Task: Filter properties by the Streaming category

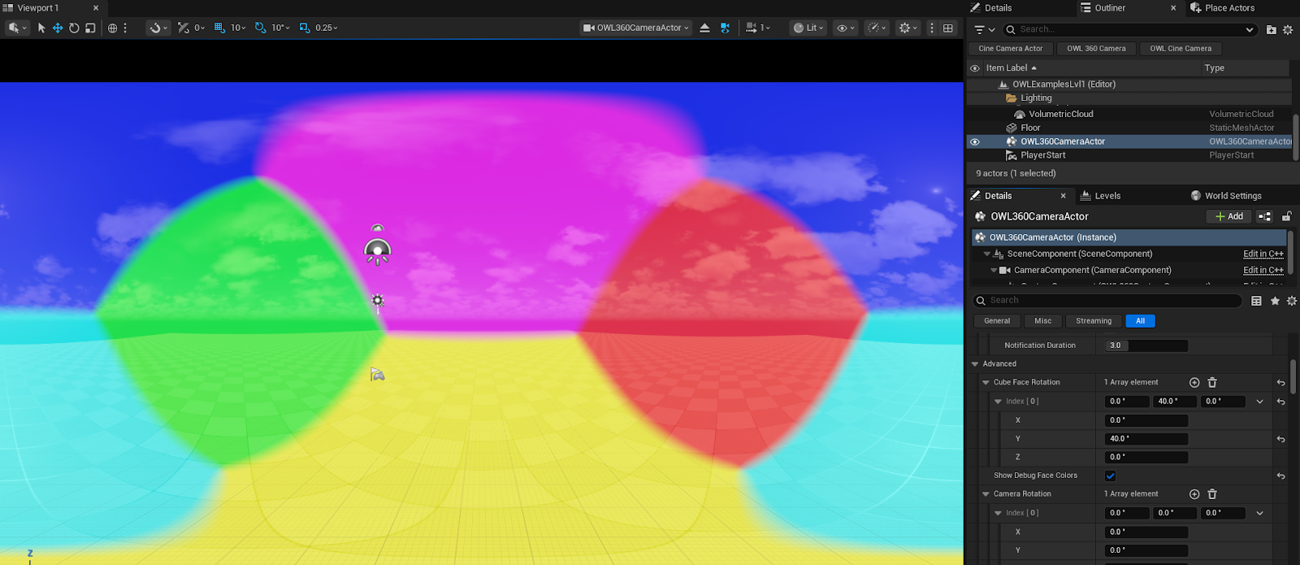Action: click(1094, 321)
